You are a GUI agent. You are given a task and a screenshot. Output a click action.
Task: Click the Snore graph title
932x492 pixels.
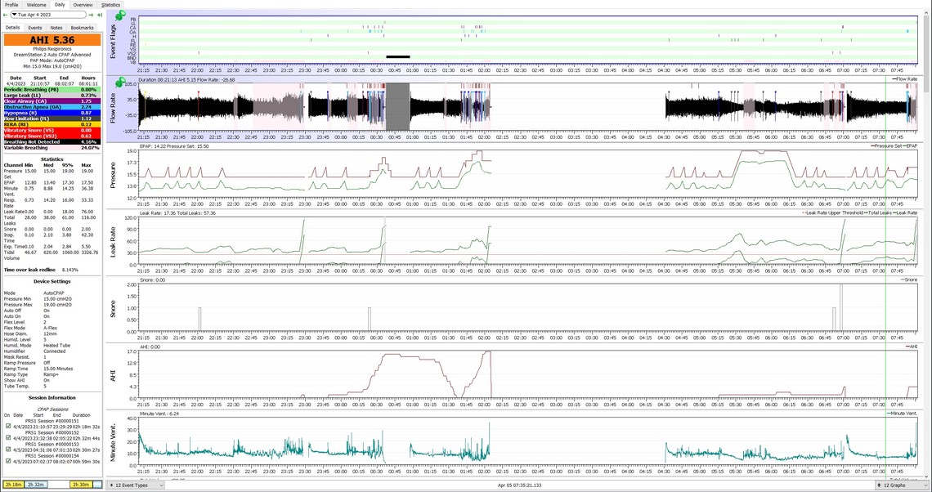click(x=112, y=308)
